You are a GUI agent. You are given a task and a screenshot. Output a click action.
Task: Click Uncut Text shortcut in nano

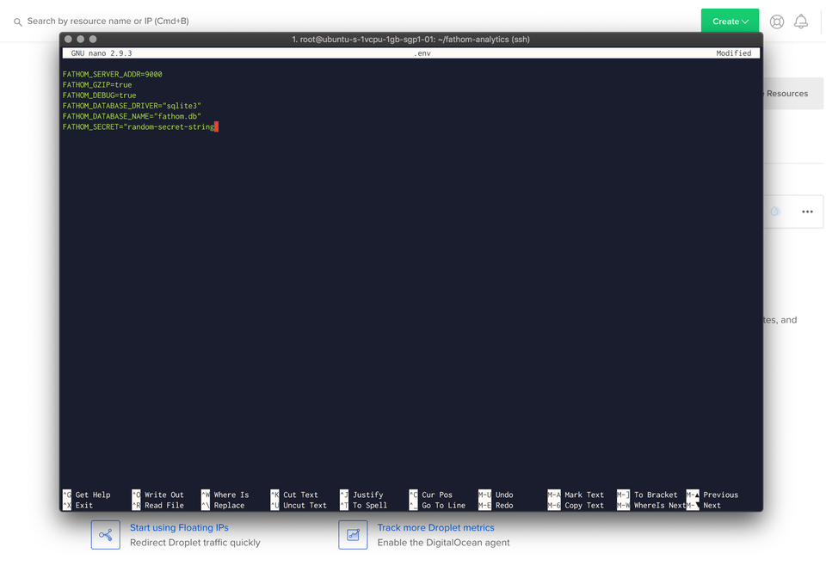pos(299,506)
